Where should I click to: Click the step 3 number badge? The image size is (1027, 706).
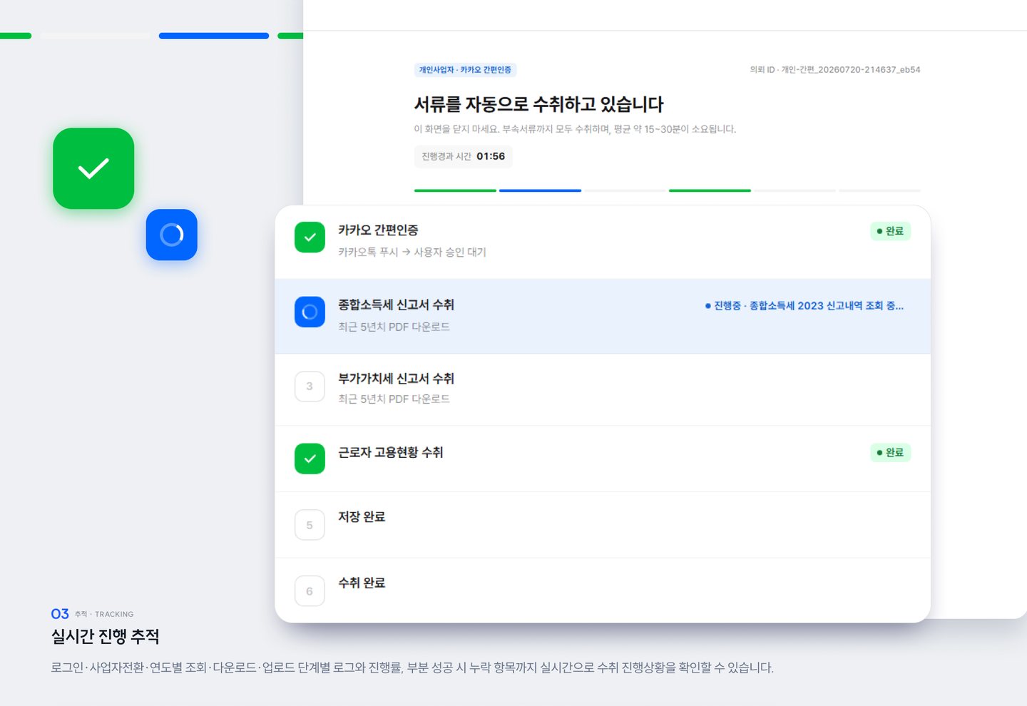pos(310,387)
